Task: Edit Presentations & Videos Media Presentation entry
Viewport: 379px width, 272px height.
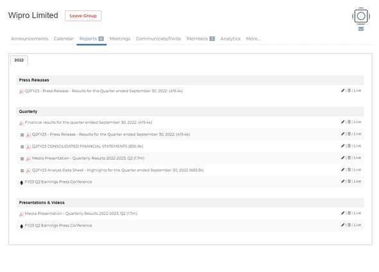Action: tap(342, 213)
